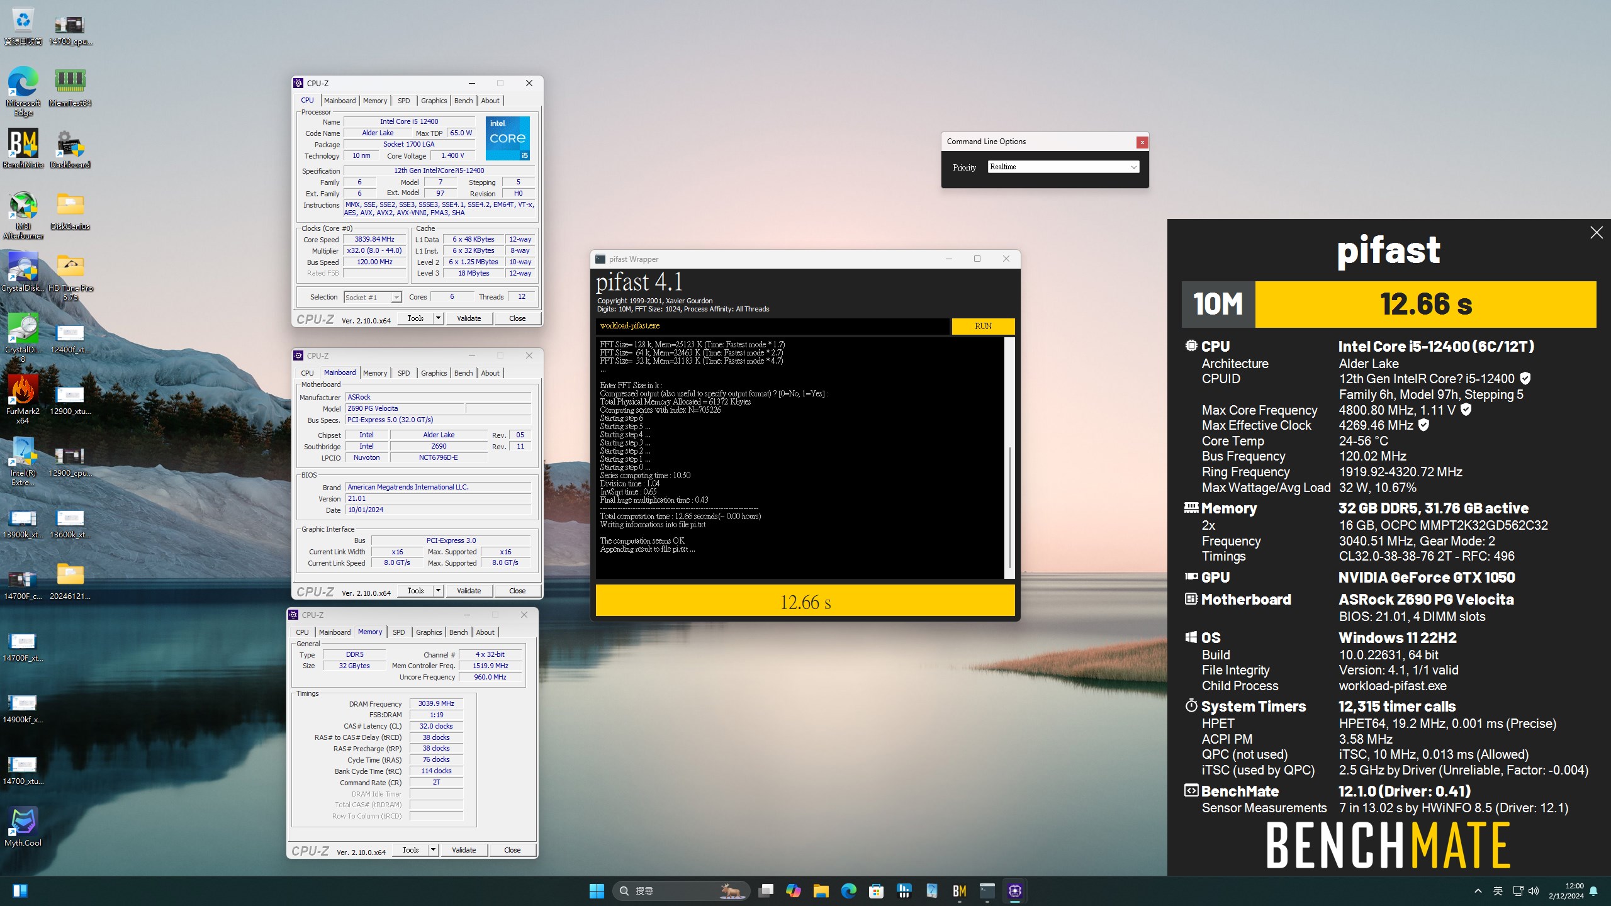The height and width of the screenshot is (906, 1611).
Task: Open File Explorer from taskbar
Action: point(821,890)
